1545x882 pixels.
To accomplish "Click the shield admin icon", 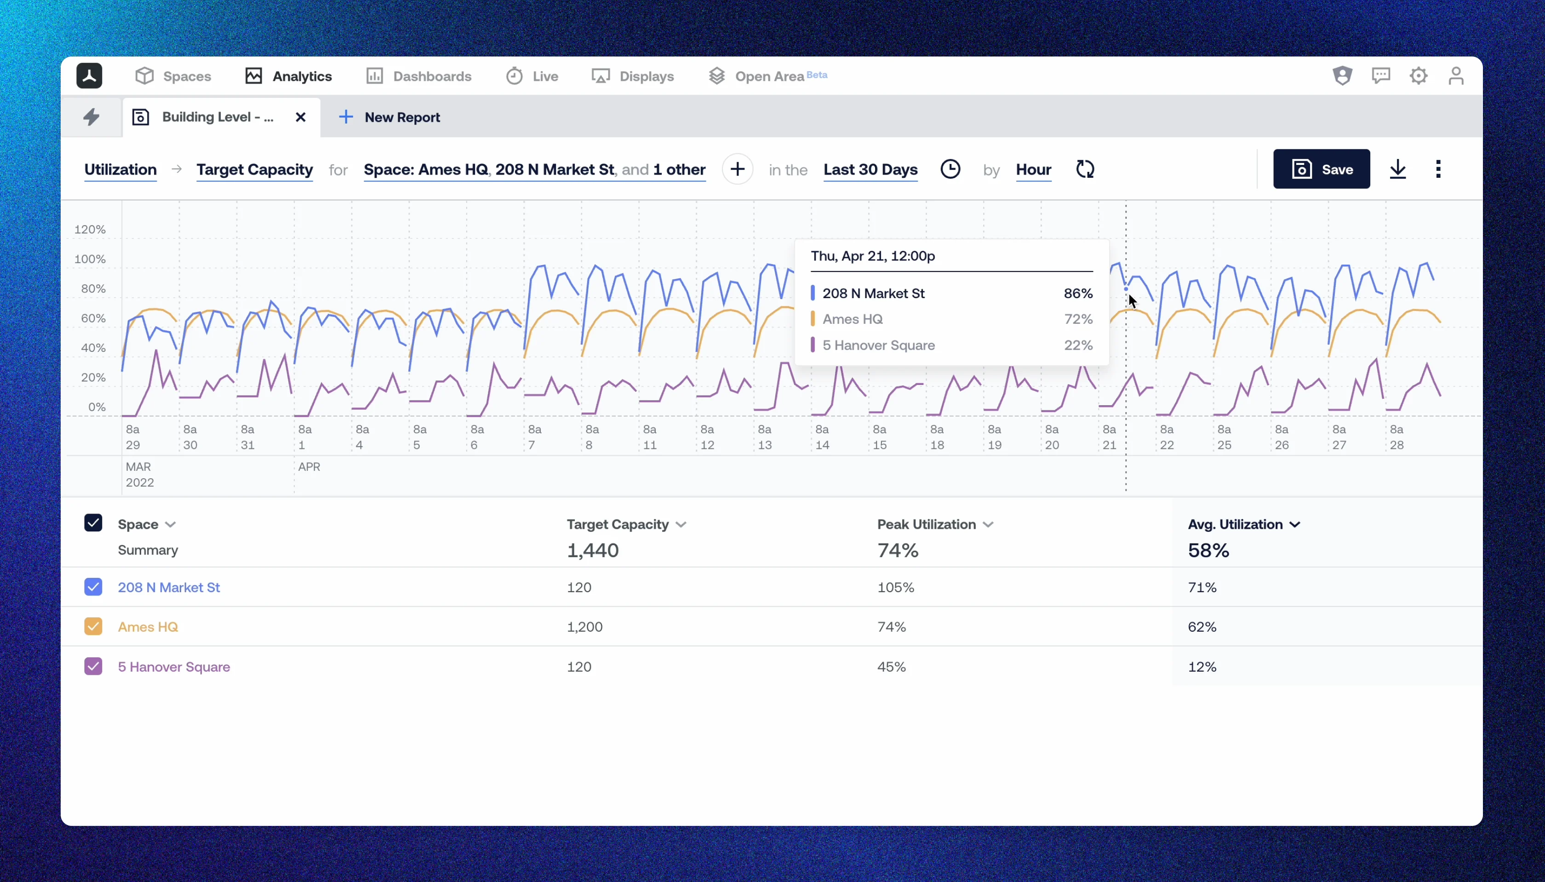I will [x=1343, y=76].
